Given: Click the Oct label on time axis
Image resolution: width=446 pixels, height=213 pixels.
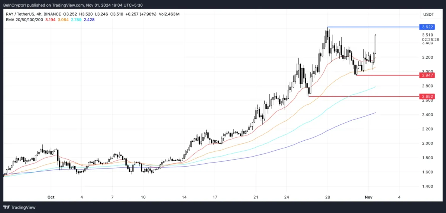Looking at the screenshot, I should click(x=51, y=197).
